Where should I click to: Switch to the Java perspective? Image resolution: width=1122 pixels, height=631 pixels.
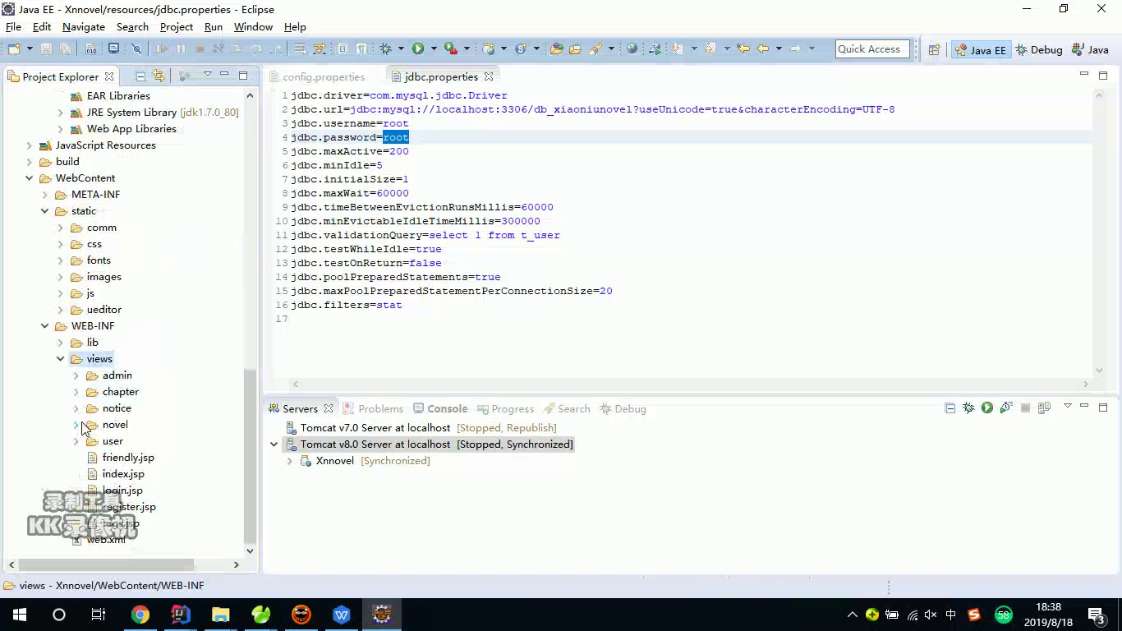(1090, 49)
